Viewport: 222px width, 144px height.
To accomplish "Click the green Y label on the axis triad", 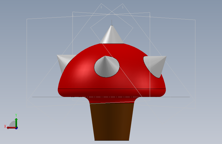I will tap(16, 115).
